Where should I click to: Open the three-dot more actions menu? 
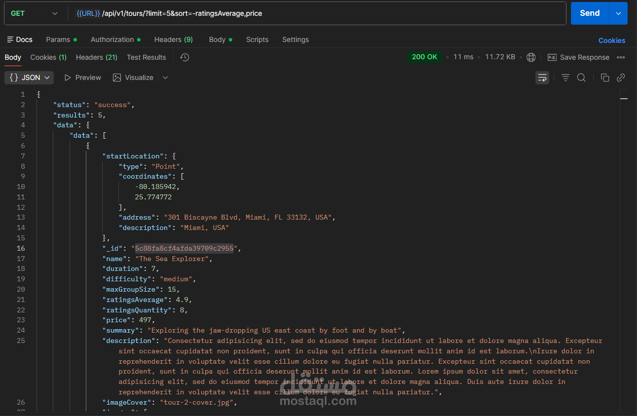click(x=621, y=57)
